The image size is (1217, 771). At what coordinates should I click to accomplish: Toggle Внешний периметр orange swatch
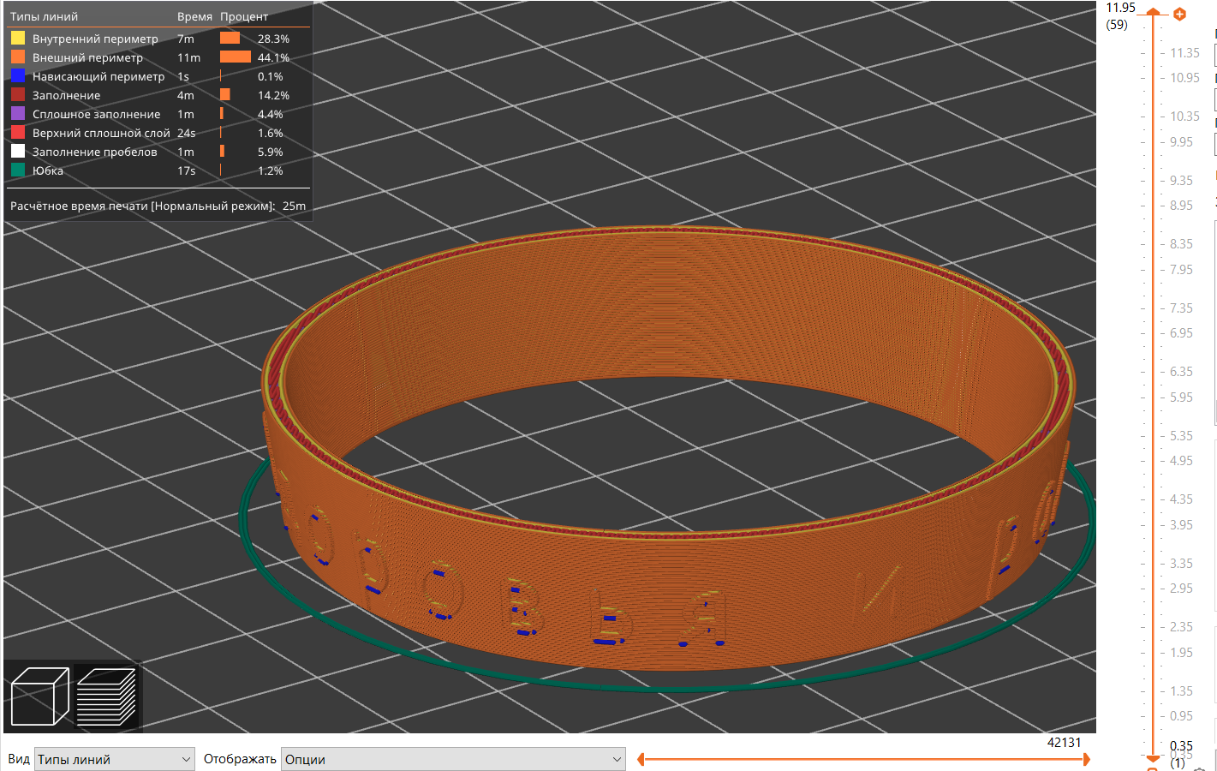[18, 57]
